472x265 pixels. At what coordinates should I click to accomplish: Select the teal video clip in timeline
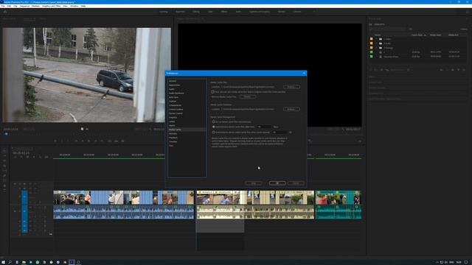(339, 198)
